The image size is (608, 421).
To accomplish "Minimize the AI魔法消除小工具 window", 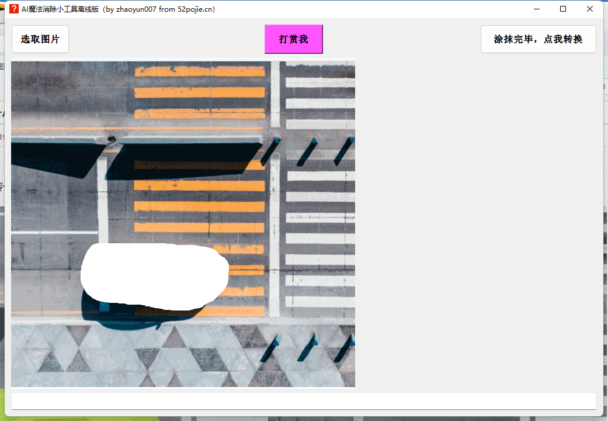I will pyautogui.click(x=536, y=9).
